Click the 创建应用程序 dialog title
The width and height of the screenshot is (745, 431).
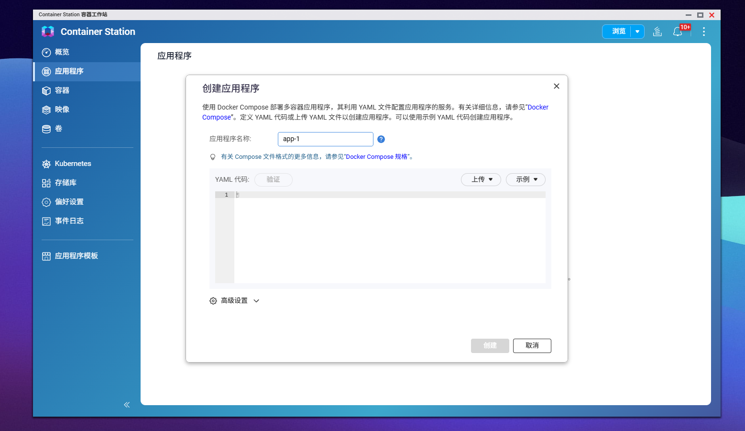pyautogui.click(x=231, y=88)
